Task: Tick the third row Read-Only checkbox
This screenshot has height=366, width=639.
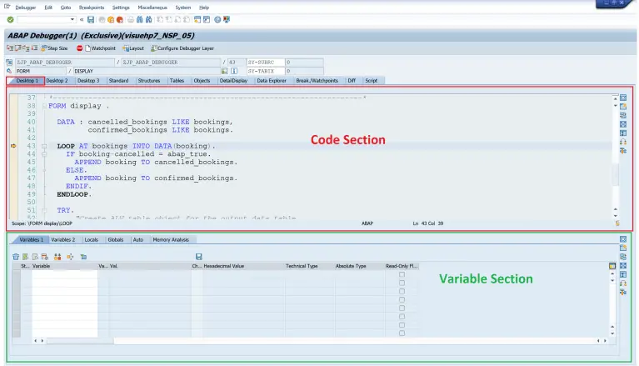Action: [402, 291]
